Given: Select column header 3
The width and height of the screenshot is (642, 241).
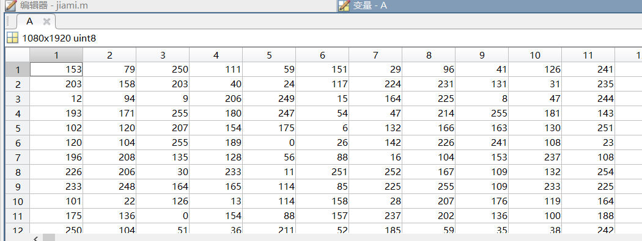Looking at the screenshot, I should (163, 55).
